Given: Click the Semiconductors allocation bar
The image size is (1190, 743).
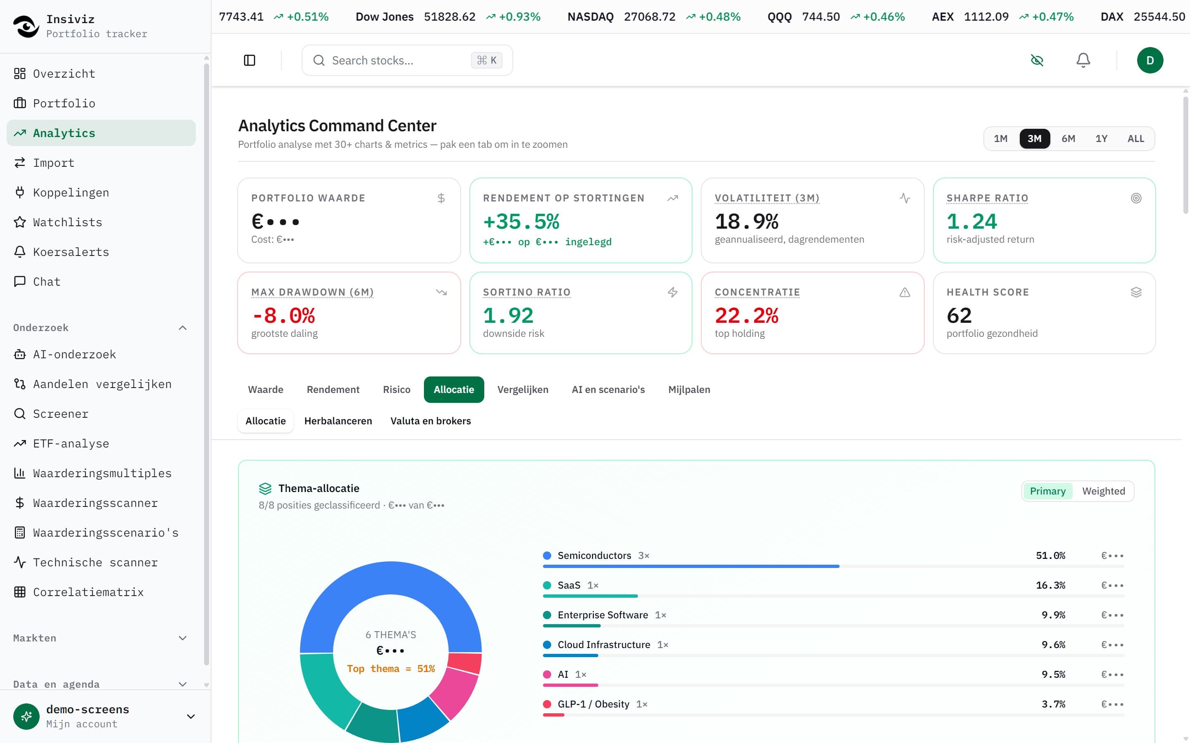Looking at the screenshot, I should (833, 567).
